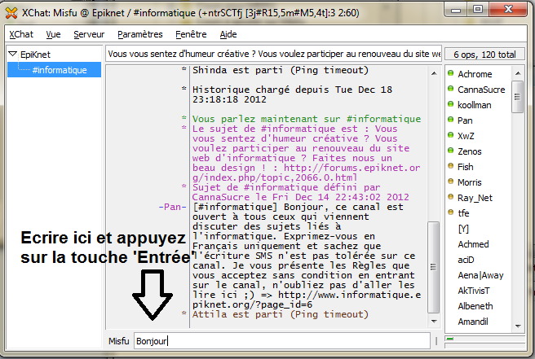Click the Misfu nickname button

tap(119, 341)
